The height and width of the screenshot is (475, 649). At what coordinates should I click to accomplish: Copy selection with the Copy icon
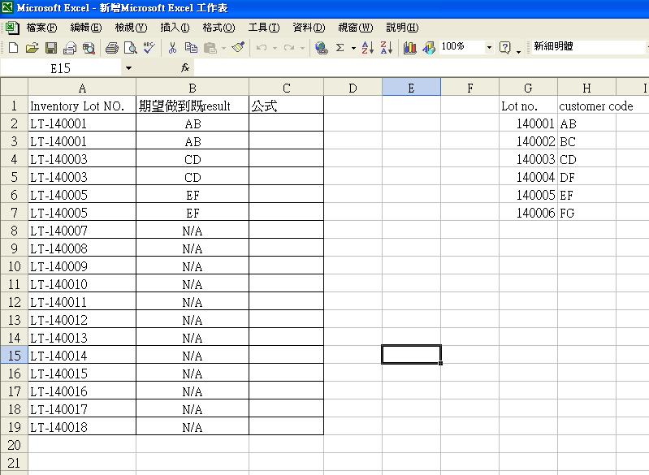pyautogui.click(x=191, y=48)
